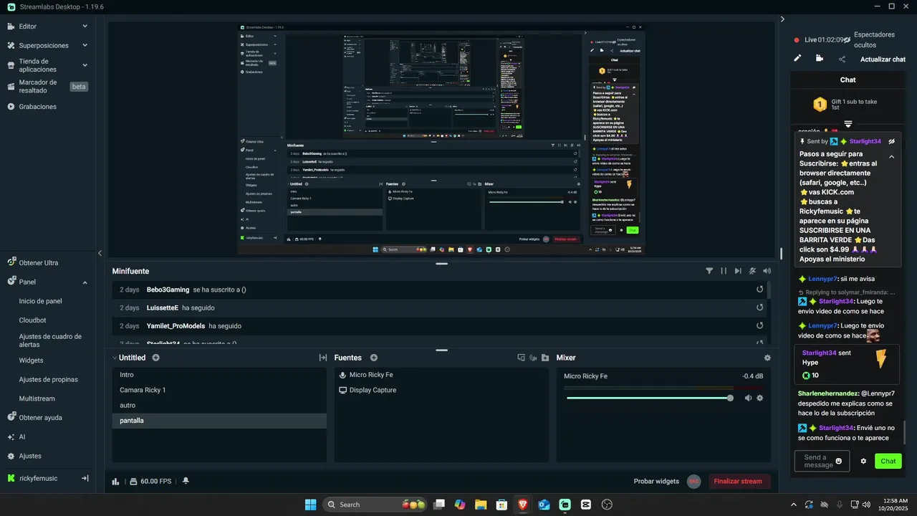Log out with arrow next to rickyfemusic
Image resolution: width=917 pixels, height=516 pixels.
(x=85, y=478)
